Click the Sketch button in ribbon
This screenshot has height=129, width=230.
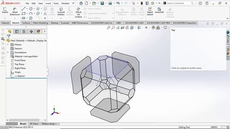(x=5, y=10)
